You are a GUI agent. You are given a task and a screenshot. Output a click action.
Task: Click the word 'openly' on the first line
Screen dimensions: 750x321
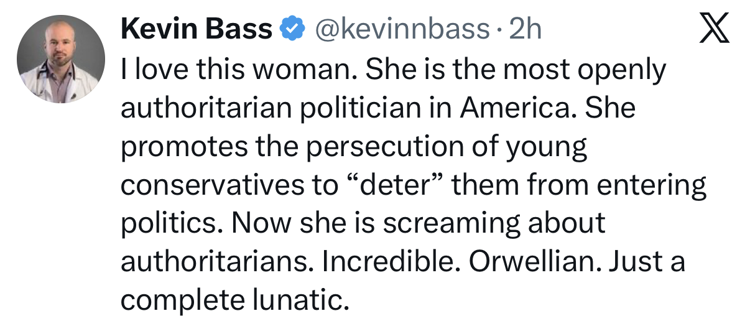pos(622,72)
